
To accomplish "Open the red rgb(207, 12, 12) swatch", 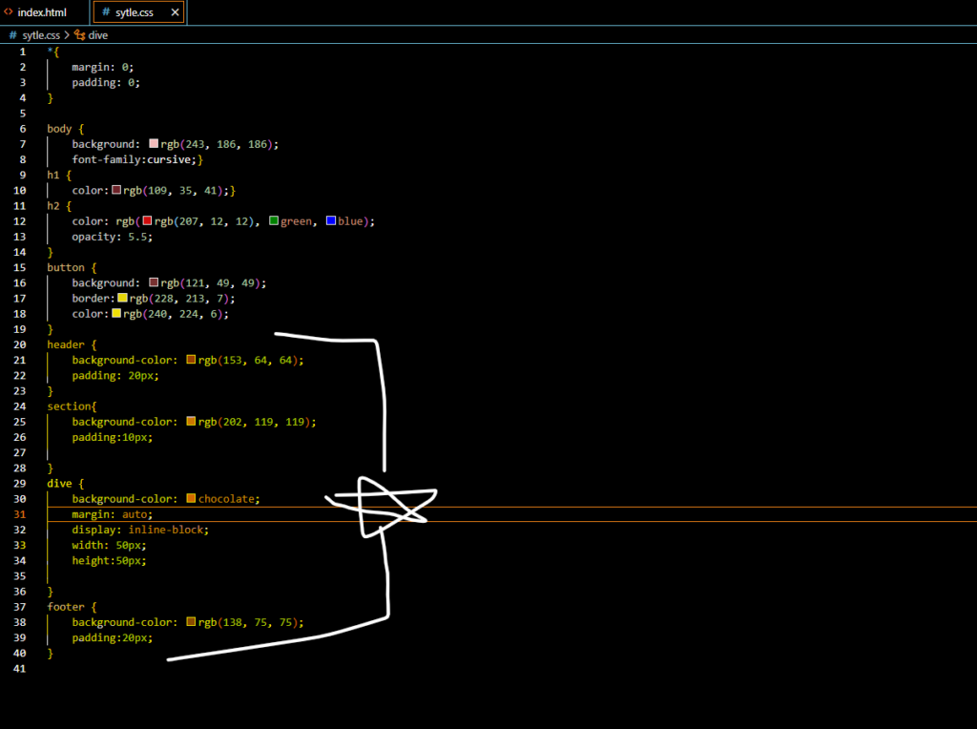I will point(148,221).
